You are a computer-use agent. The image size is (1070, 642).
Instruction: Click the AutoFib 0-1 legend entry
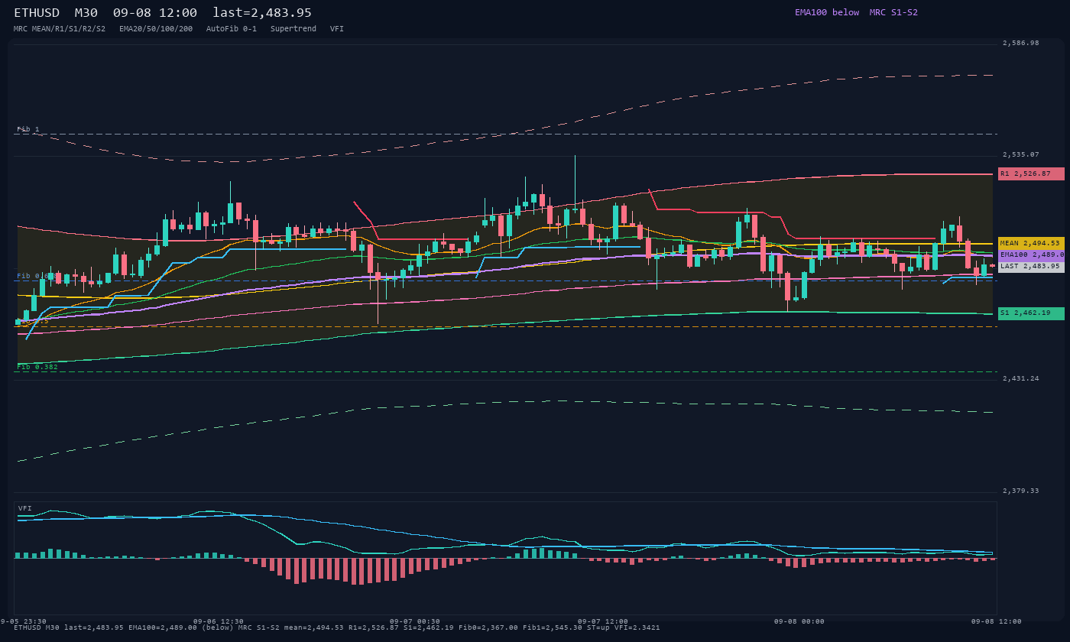(x=232, y=29)
